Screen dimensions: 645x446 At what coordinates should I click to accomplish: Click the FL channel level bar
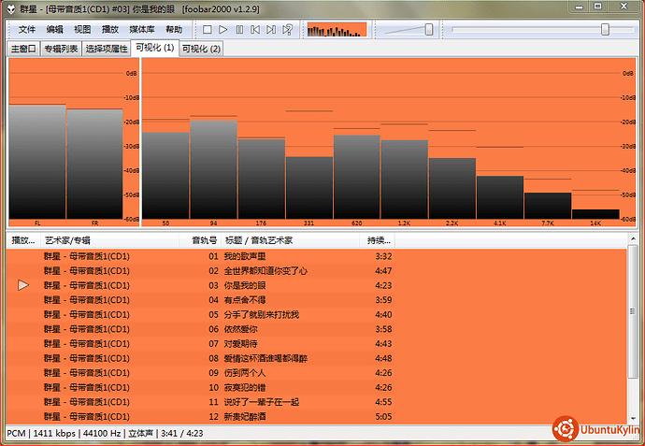coord(37,162)
